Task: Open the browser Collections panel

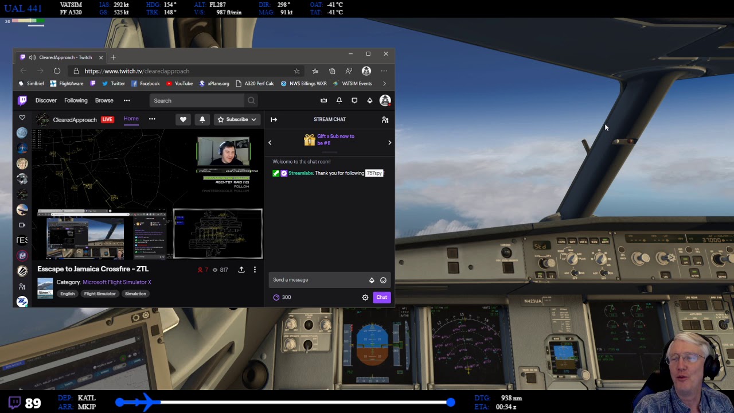Action: coord(332,71)
